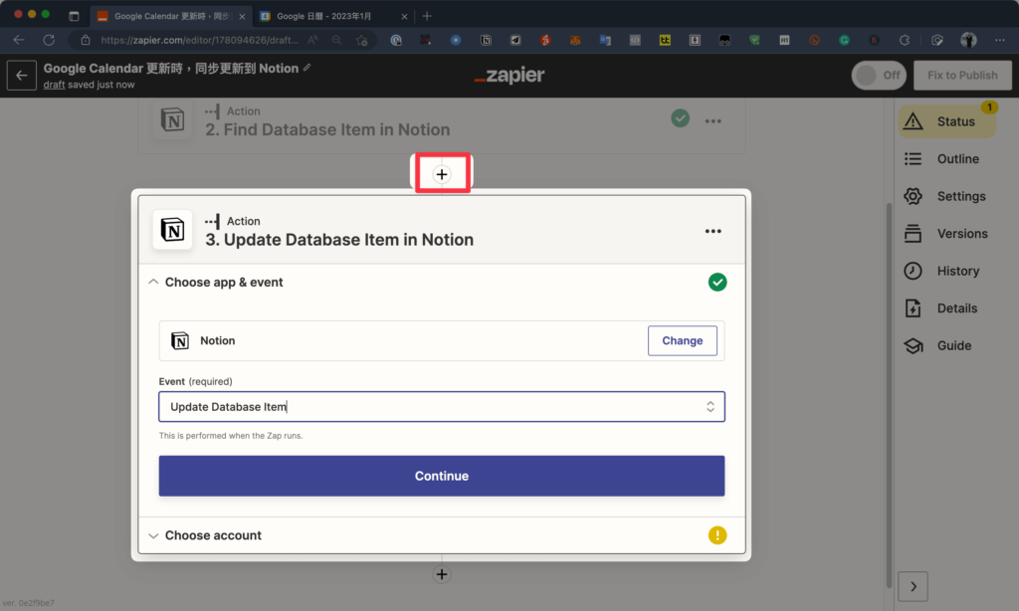Open the browser tab actions sidebar icon

click(74, 16)
